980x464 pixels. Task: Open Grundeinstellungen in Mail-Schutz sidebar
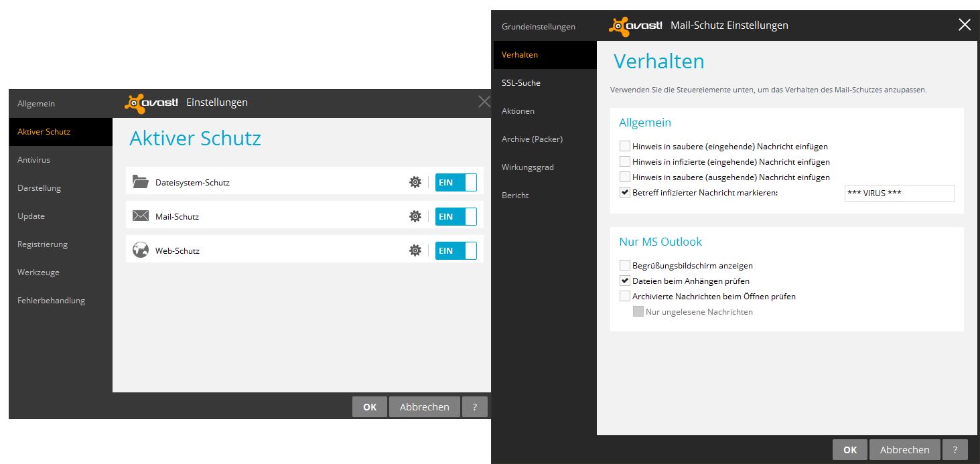545,27
